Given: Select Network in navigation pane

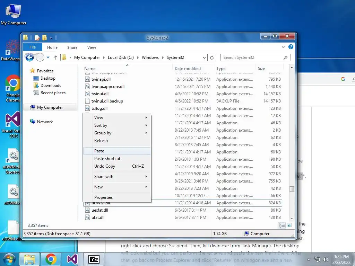Looking at the screenshot, I should click(45, 122).
